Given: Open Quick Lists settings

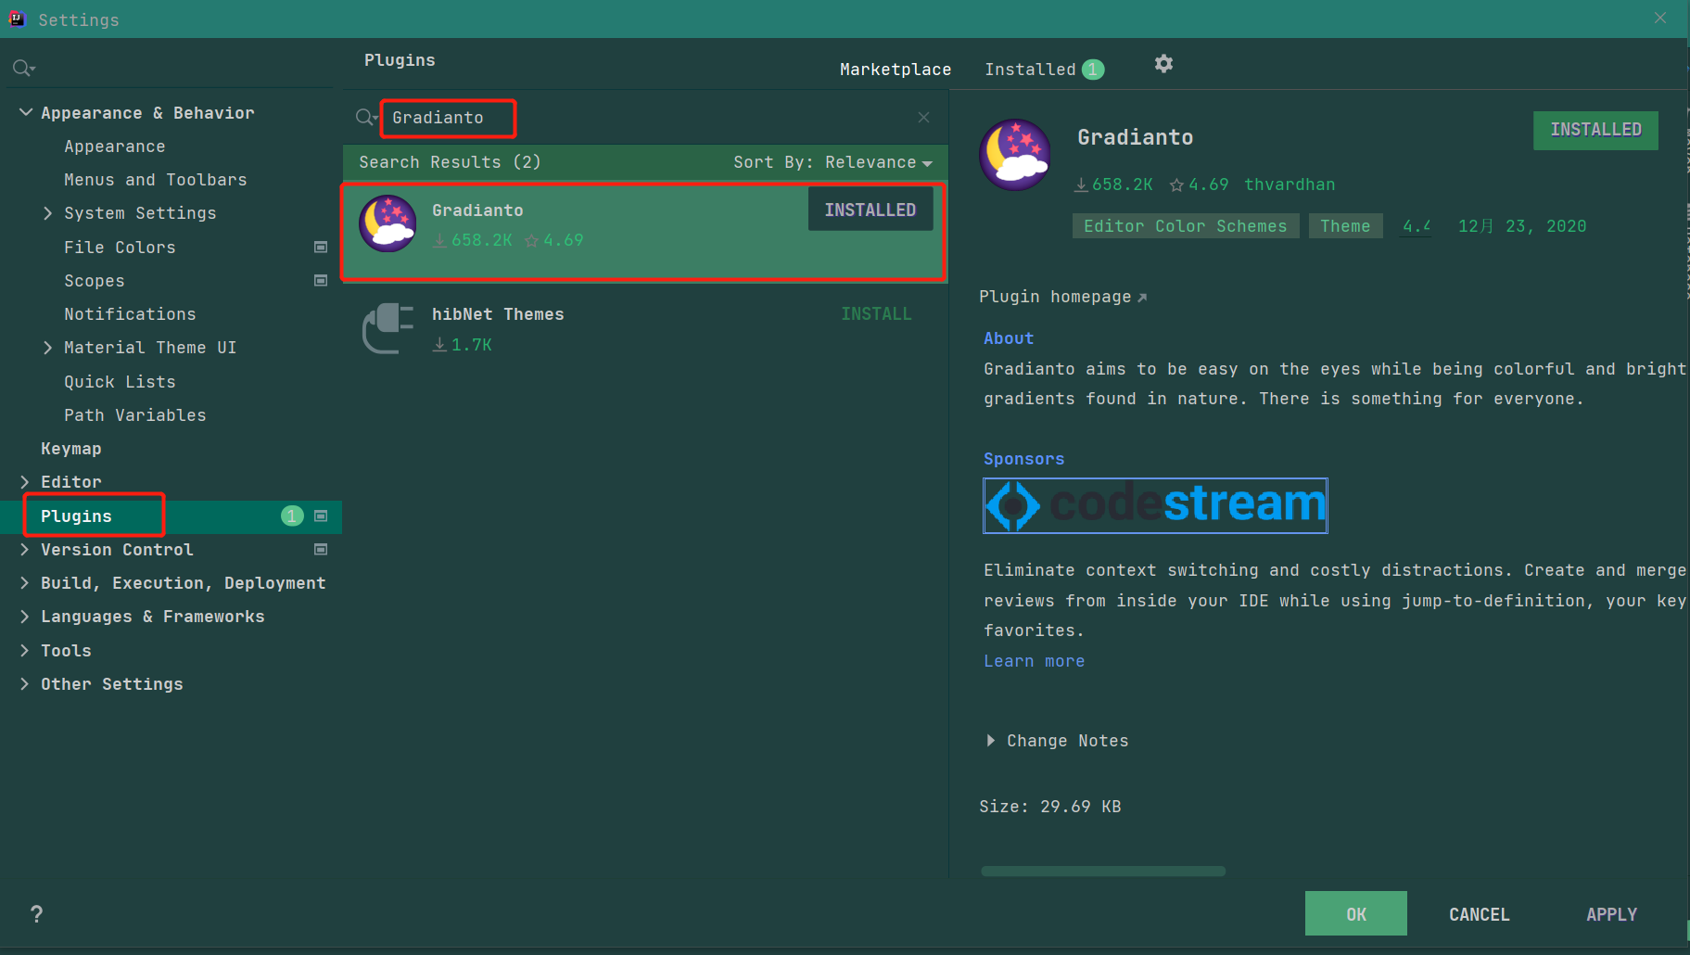Looking at the screenshot, I should pos(120,382).
